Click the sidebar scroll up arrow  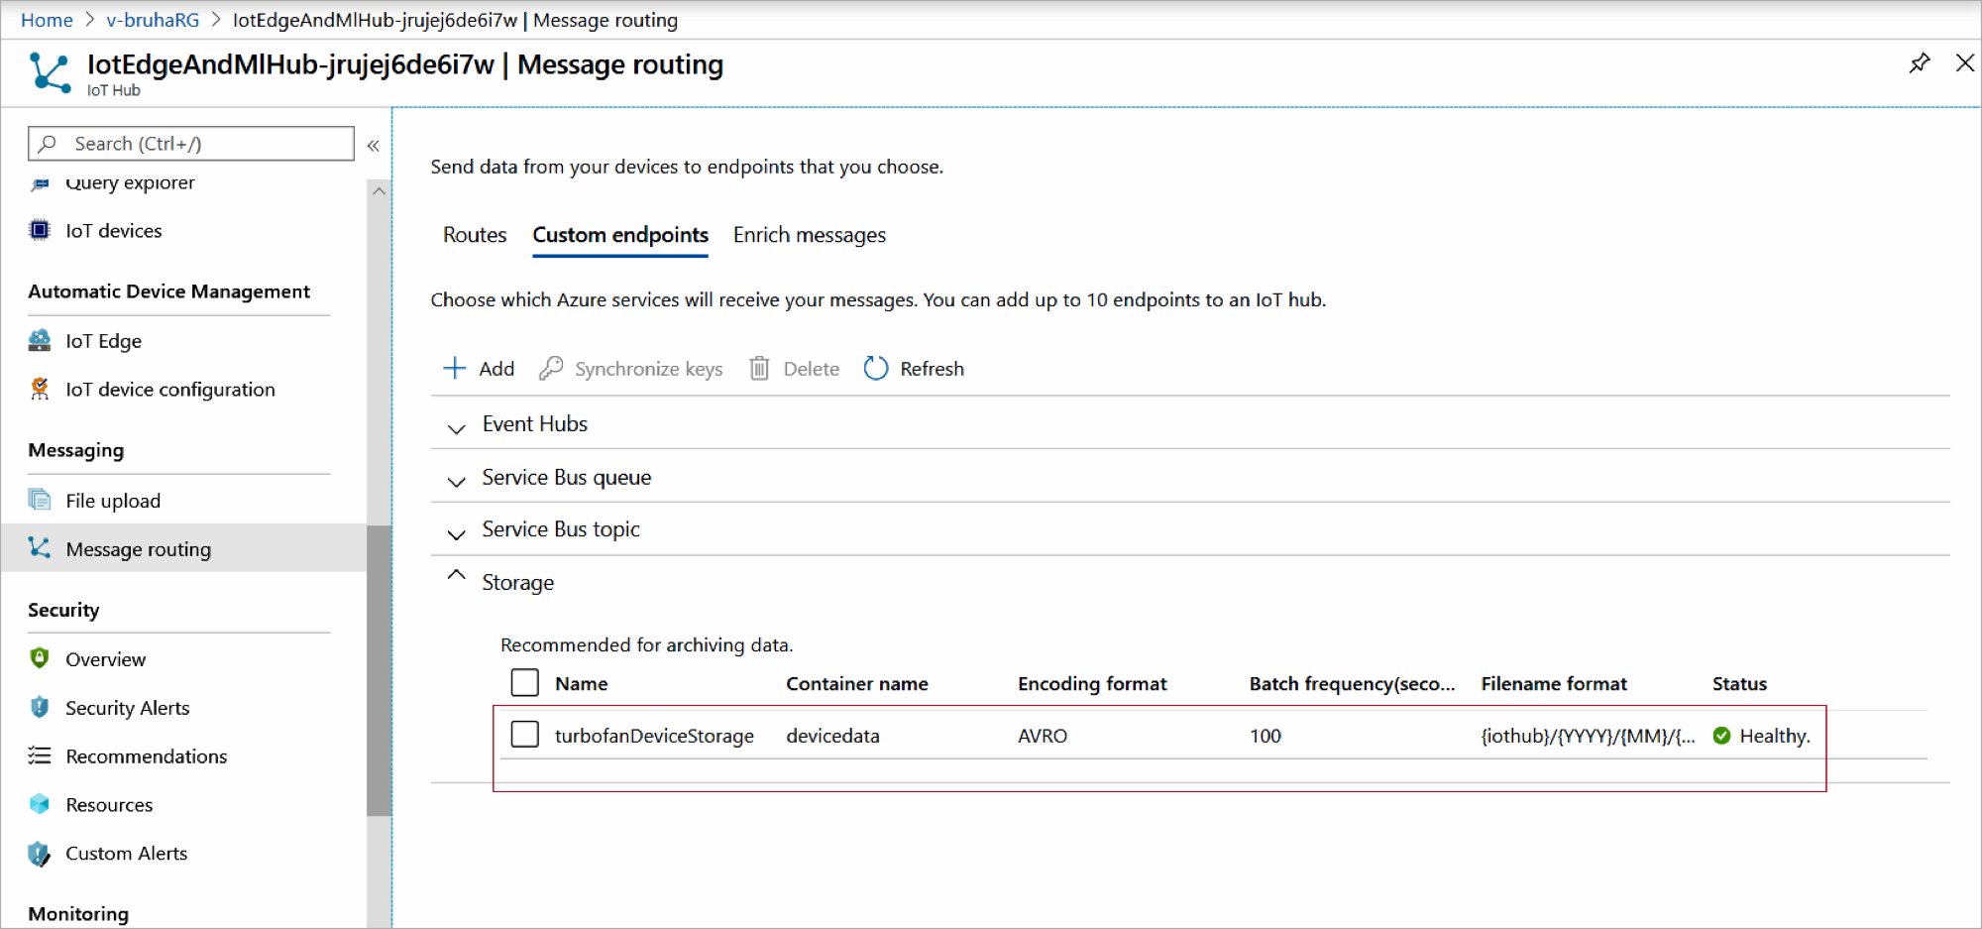click(379, 191)
